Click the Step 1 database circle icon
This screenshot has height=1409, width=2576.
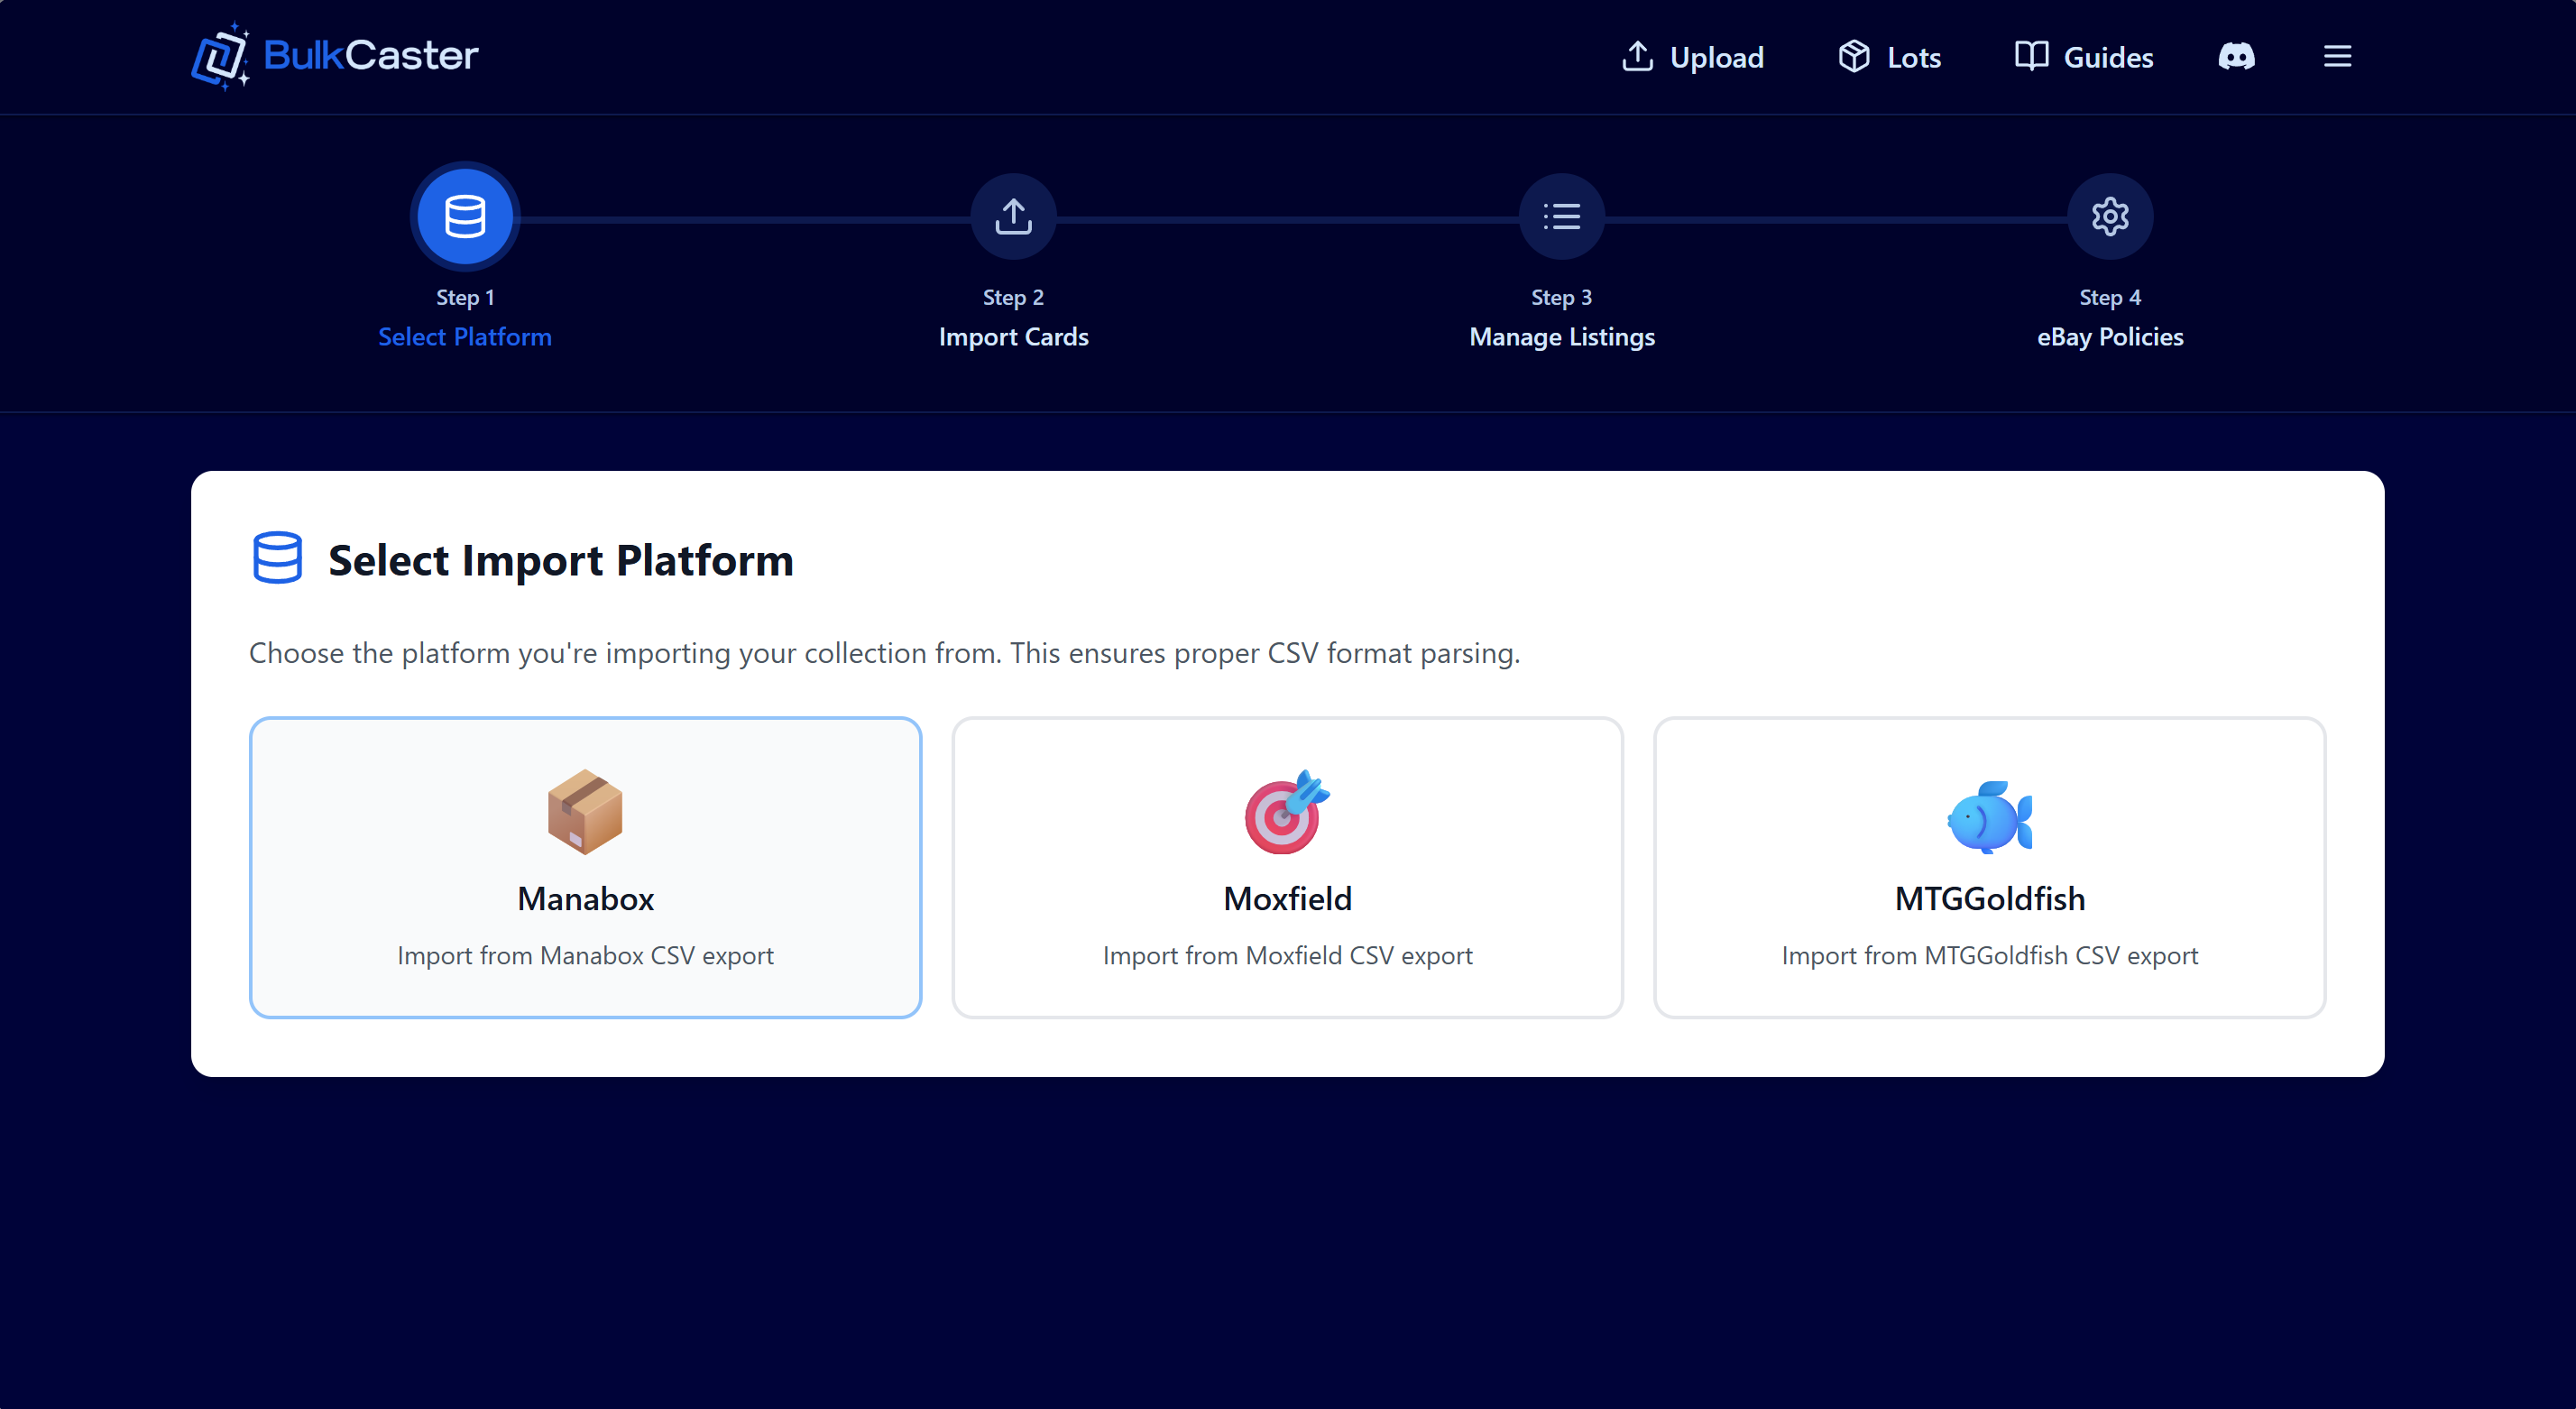pyautogui.click(x=465, y=216)
